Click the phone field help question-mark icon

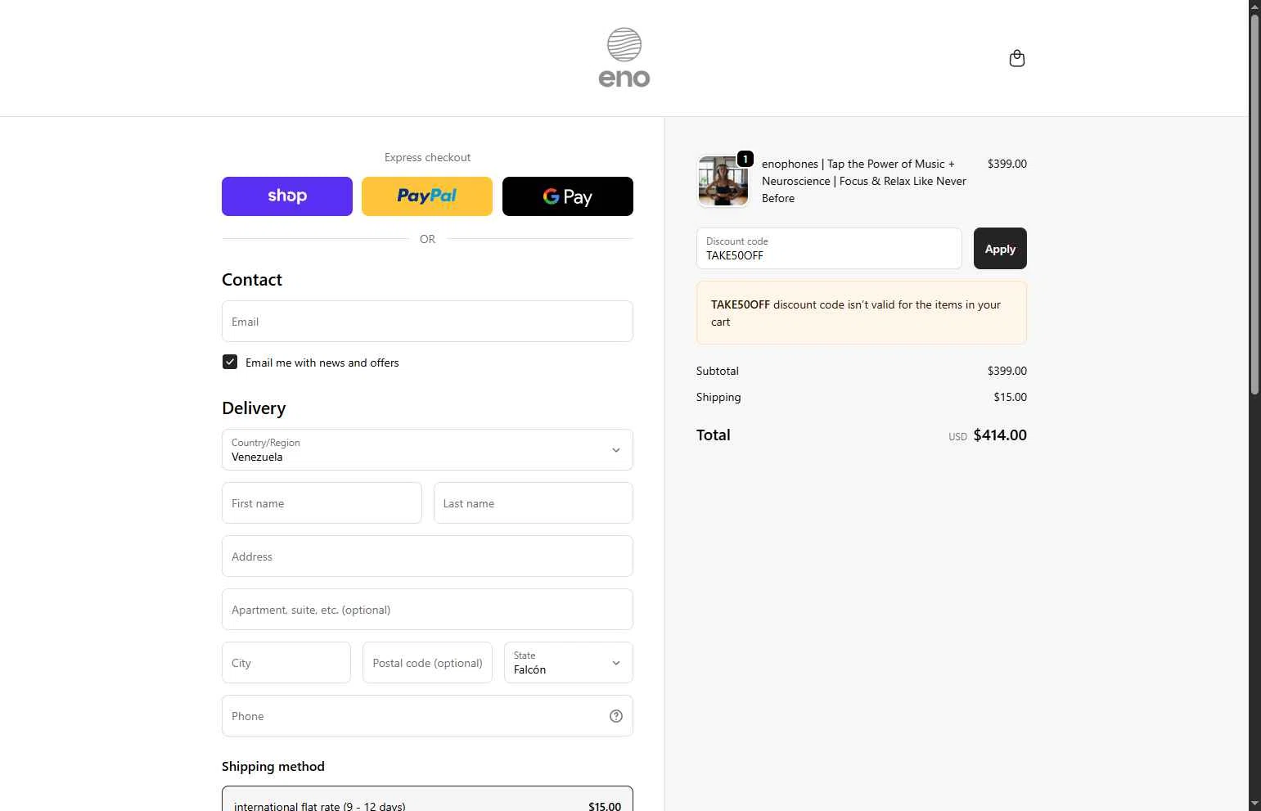click(x=616, y=716)
